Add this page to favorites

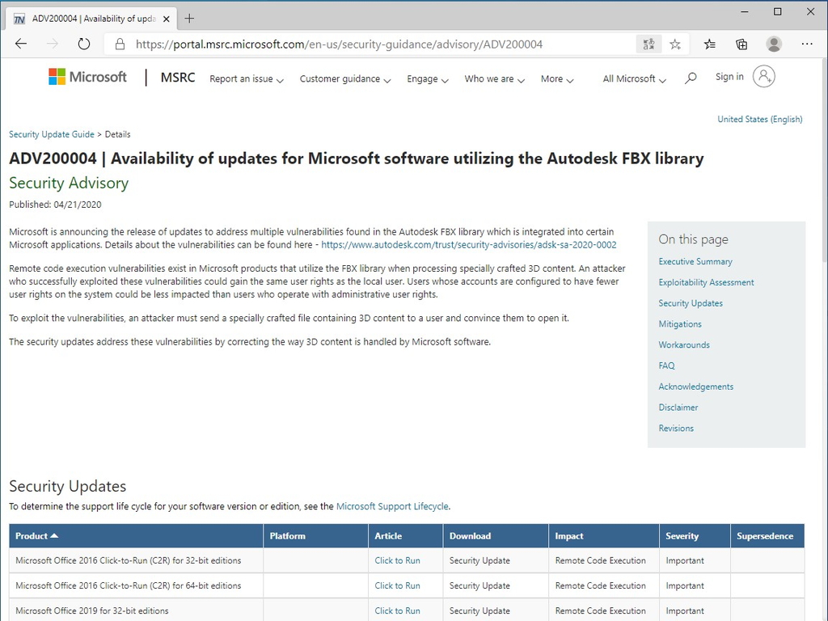coord(675,44)
